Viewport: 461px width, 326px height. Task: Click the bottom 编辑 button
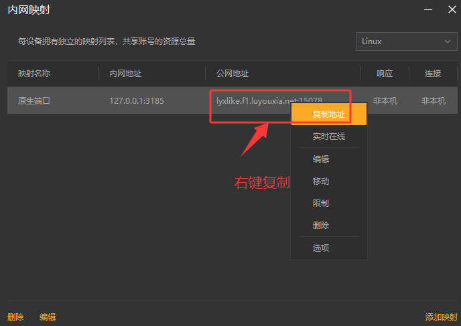coord(48,317)
